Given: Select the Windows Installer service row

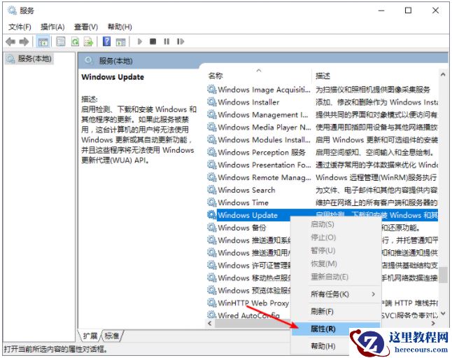Looking at the screenshot, I should click(x=323, y=102).
